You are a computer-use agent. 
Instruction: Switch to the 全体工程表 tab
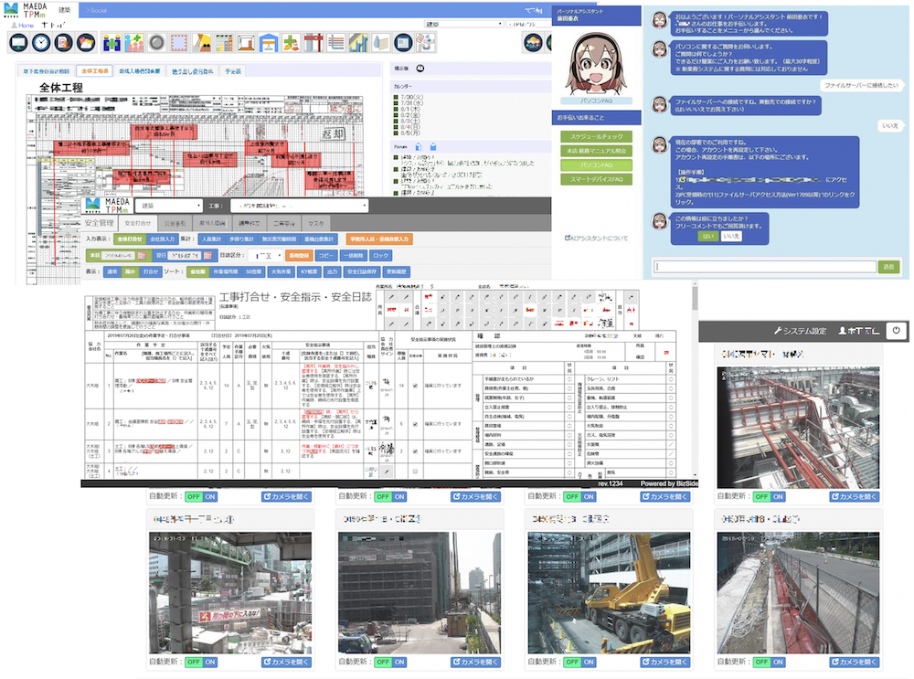[x=94, y=71]
